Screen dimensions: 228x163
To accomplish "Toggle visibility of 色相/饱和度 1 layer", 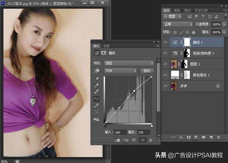I will pyautogui.click(x=165, y=53).
